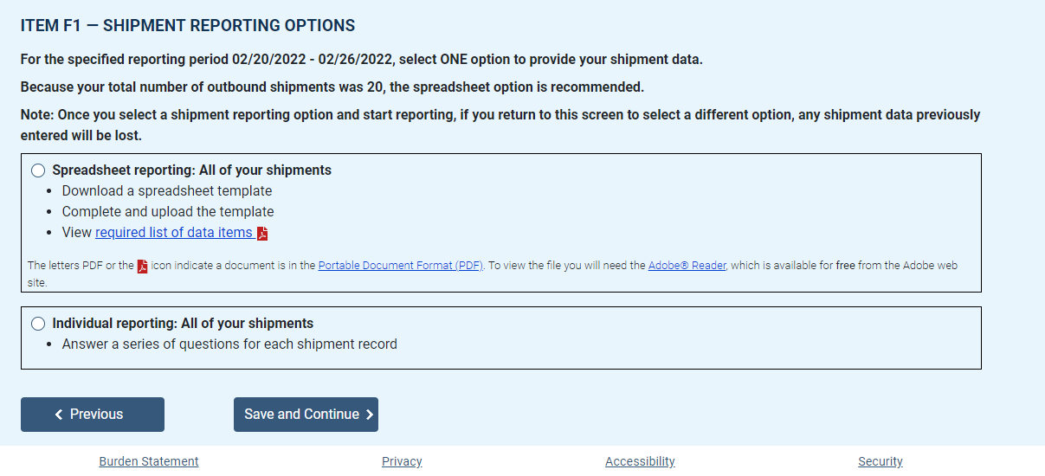The width and height of the screenshot is (1045, 476).
Task: Click the left chevron on the Previous button
Action: tap(59, 415)
